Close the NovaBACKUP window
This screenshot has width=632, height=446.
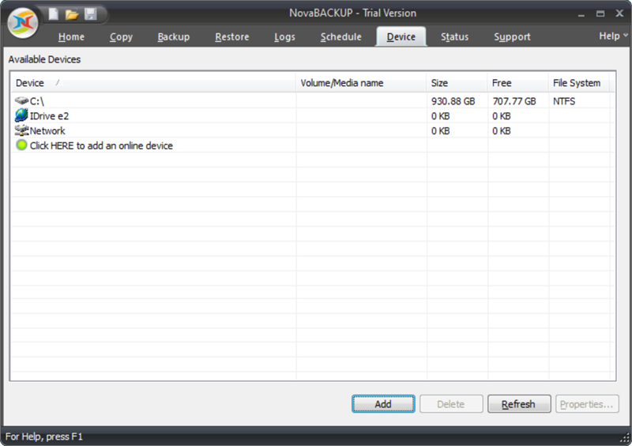(619, 13)
